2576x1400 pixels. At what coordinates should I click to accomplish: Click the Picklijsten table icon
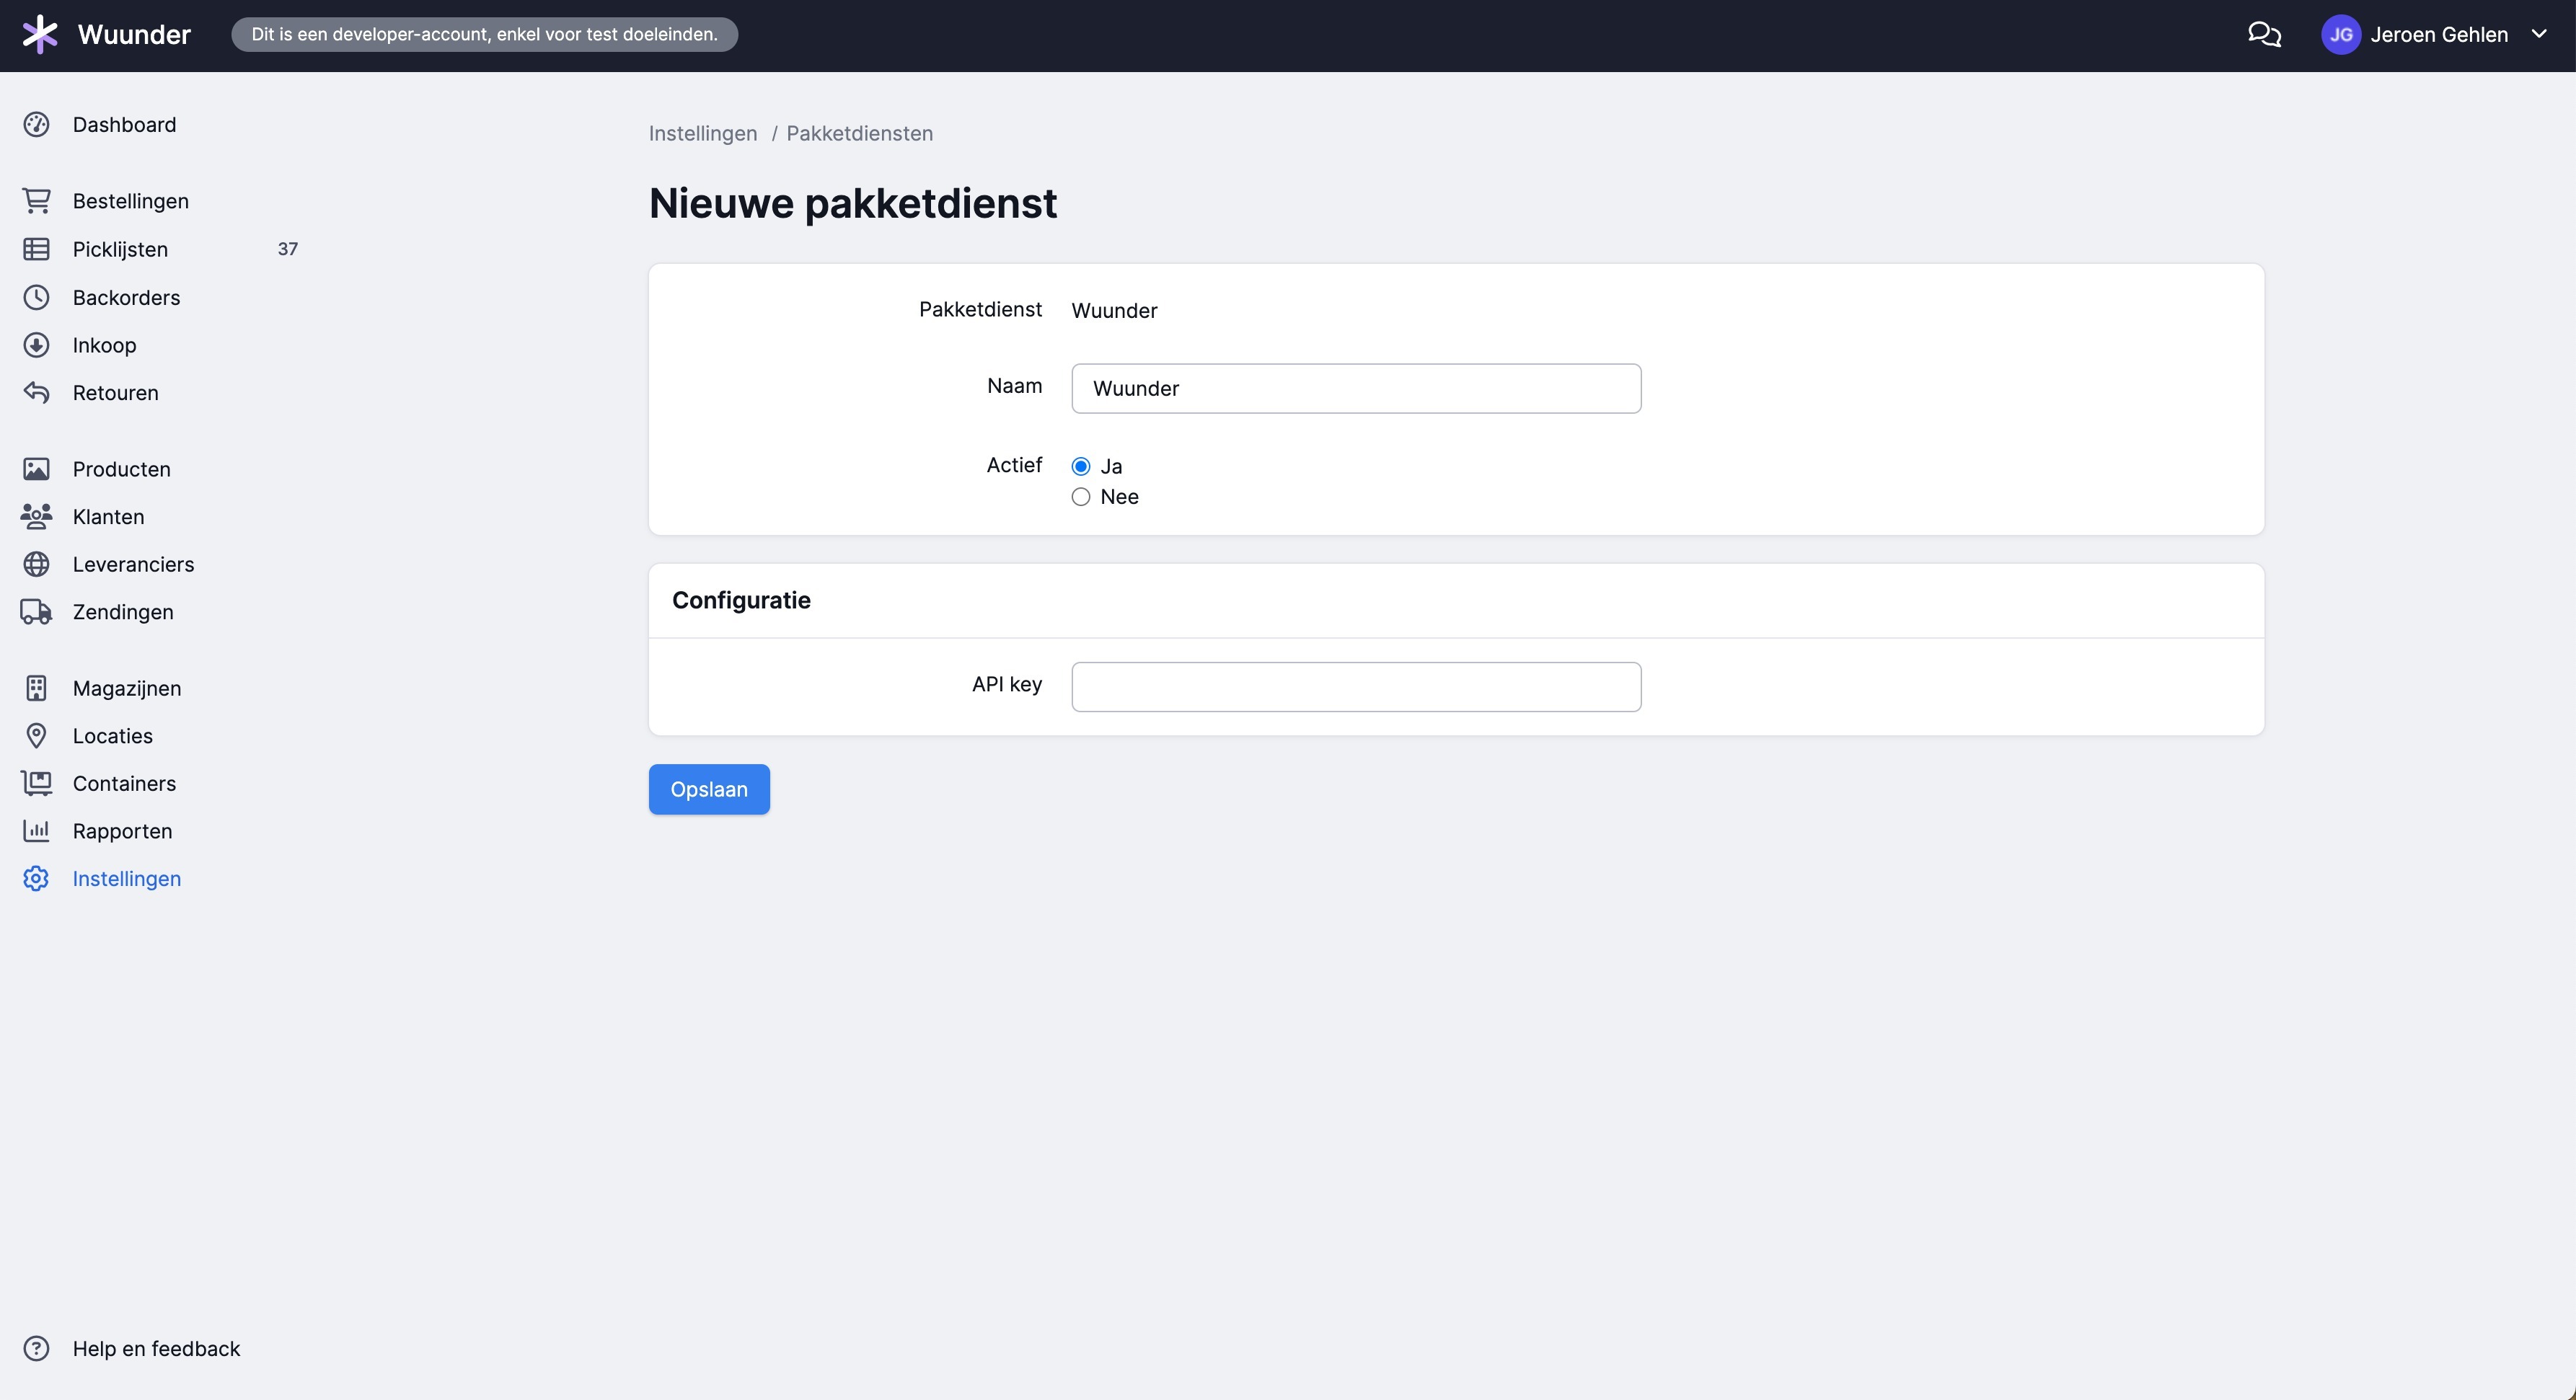point(36,249)
